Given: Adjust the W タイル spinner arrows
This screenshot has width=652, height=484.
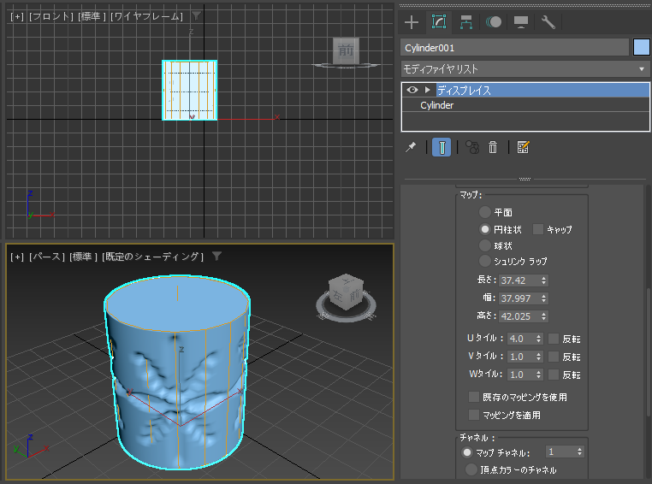Looking at the screenshot, I should [538, 375].
